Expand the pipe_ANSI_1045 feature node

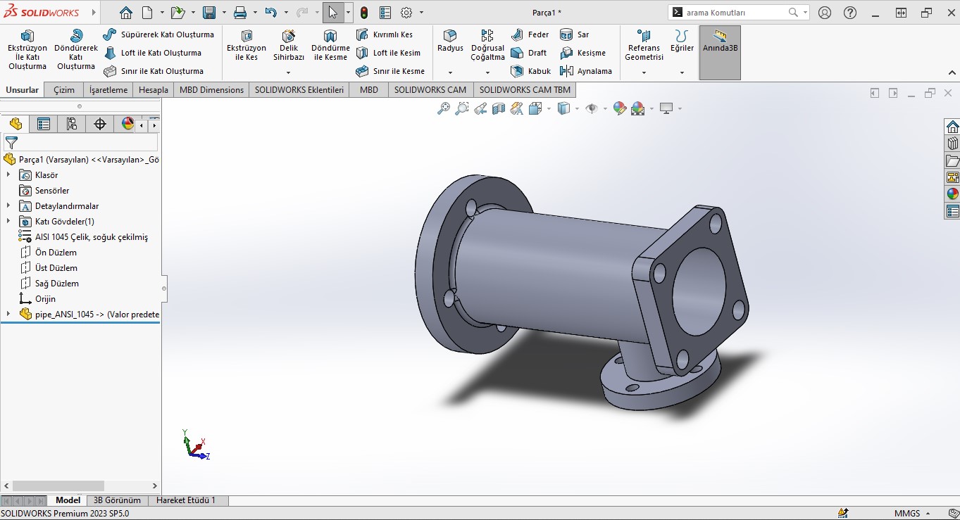(x=8, y=315)
